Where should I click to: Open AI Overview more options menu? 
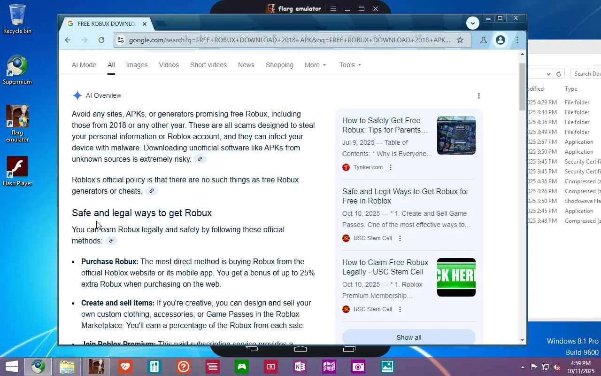point(479,96)
